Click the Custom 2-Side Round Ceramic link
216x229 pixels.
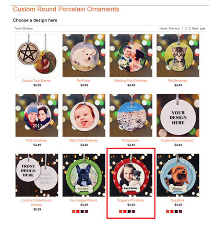point(36,203)
